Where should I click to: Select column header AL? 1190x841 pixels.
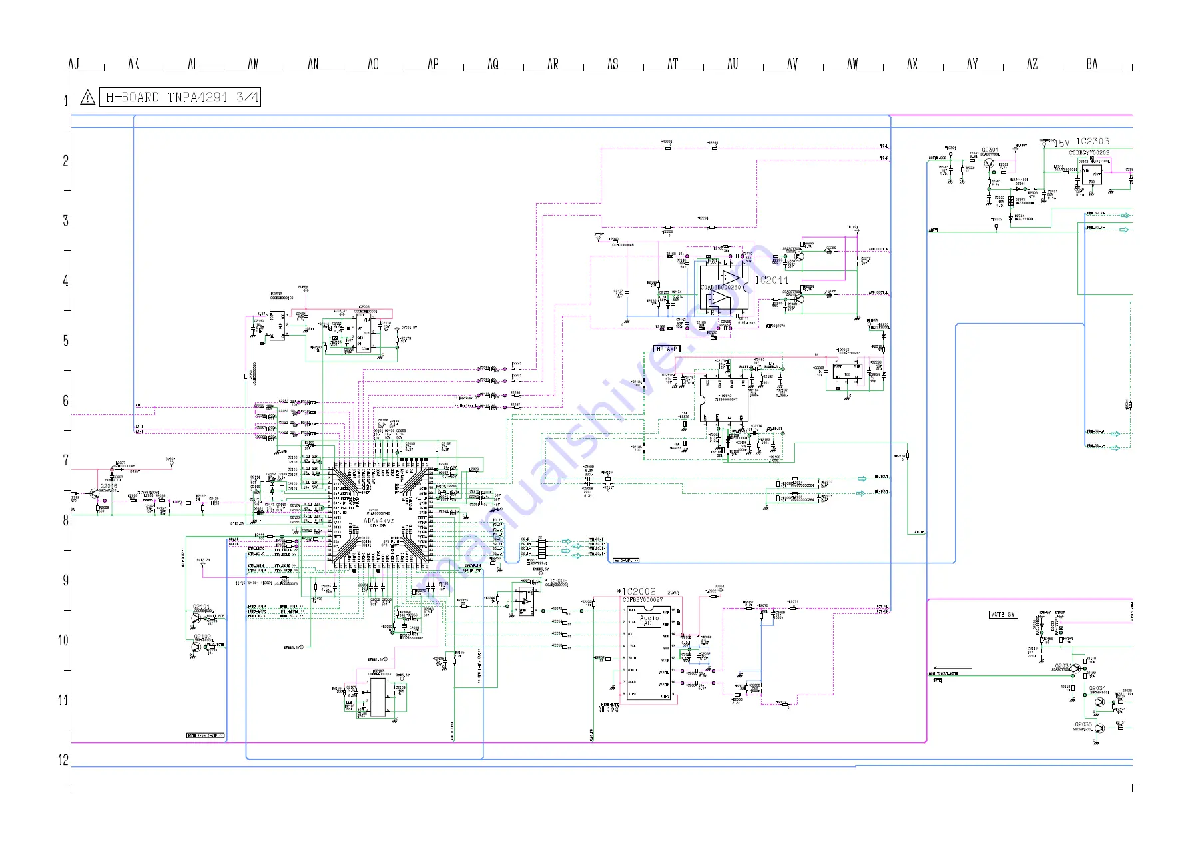(193, 64)
